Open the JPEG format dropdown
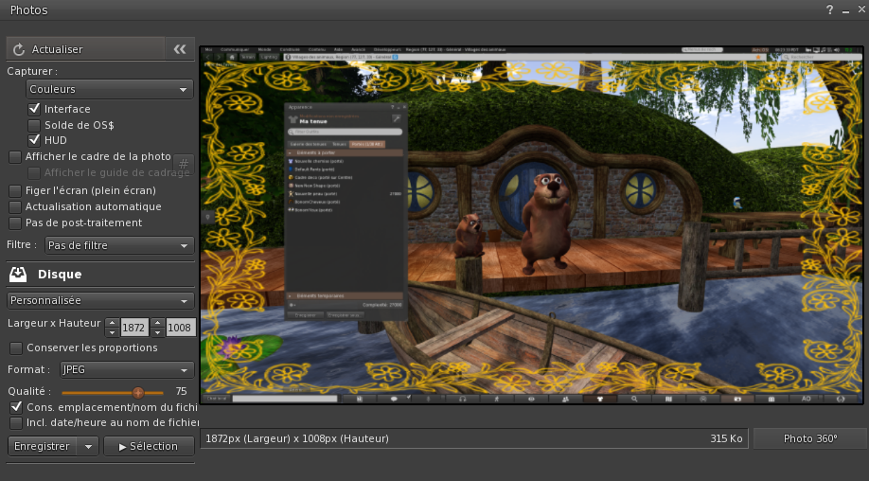 point(126,369)
